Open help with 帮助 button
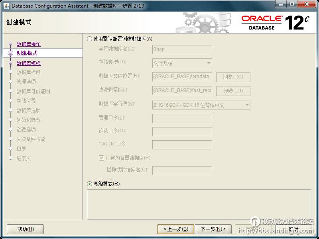The height and width of the screenshot is (239, 319). [25, 229]
